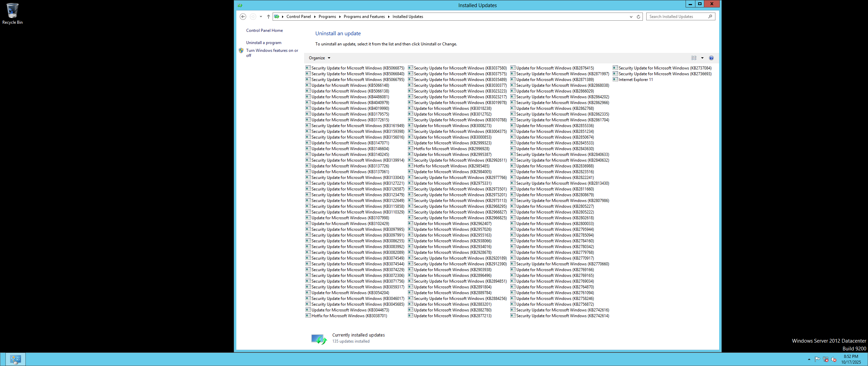Click Programs in the breadcrumb path
The height and width of the screenshot is (366, 868).
327,17
